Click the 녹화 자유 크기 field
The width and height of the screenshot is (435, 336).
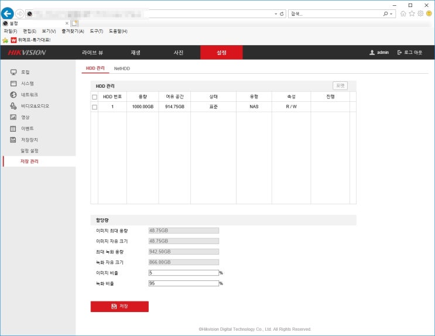coord(184,262)
